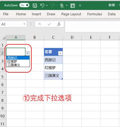Toggle the AutoSave switch
Image resolution: width=120 pixels, height=127 pixels.
(x=24, y=5)
